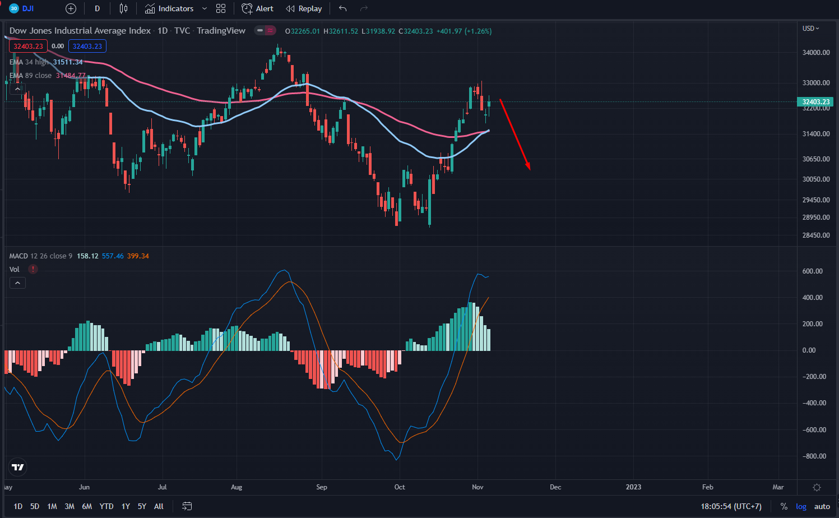Click the Vol indicator error warning icon
839x518 pixels.
click(33, 269)
